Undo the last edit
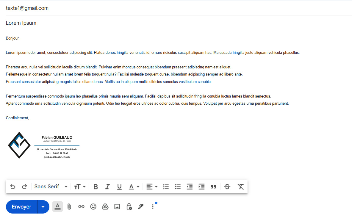The height and width of the screenshot is (218, 352). [x=13, y=187]
